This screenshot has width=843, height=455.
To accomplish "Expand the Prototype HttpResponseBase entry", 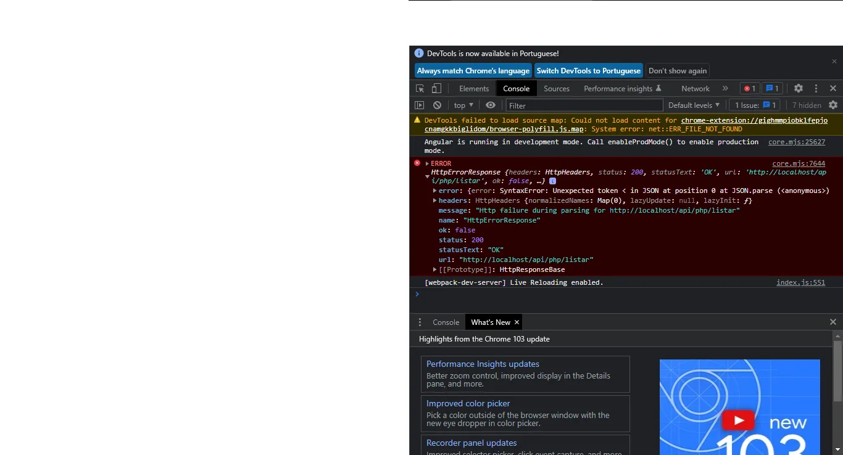I will pyautogui.click(x=434, y=269).
